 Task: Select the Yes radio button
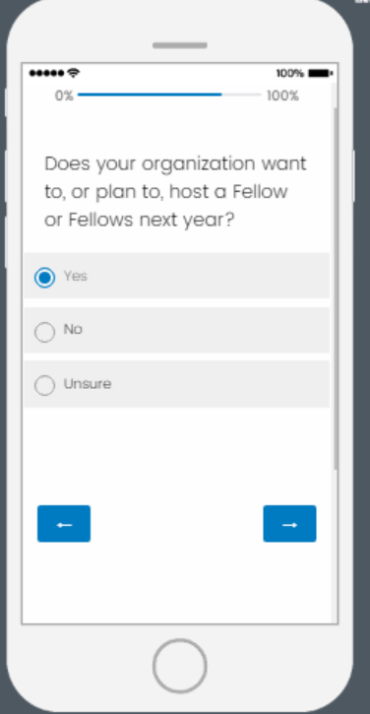(x=44, y=278)
